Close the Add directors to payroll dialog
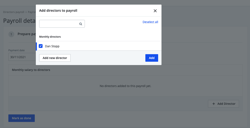250x128 pixels. tap(155, 11)
